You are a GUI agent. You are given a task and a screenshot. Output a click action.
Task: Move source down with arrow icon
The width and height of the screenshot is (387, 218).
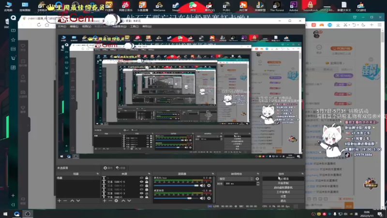tap(129, 201)
